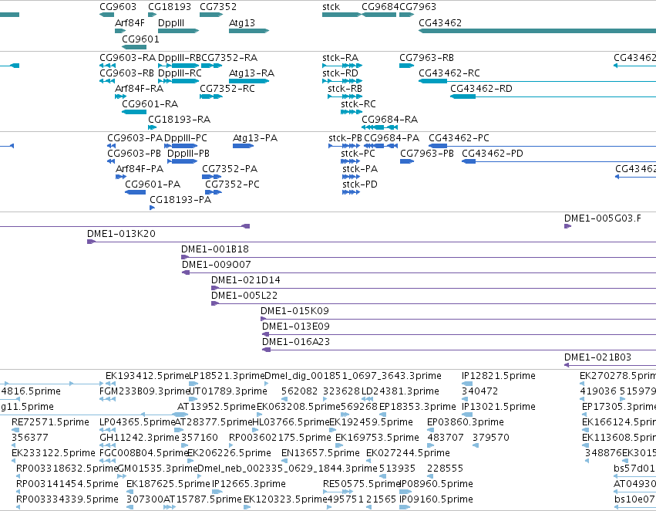656x511 pixels.
Task: Click transcript CG18193-RA
Action: point(153,127)
